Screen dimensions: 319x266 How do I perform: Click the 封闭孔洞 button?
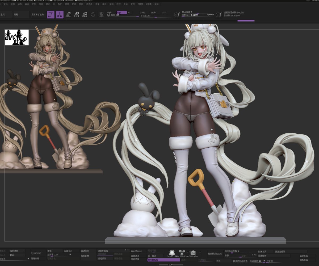(265, 251)
